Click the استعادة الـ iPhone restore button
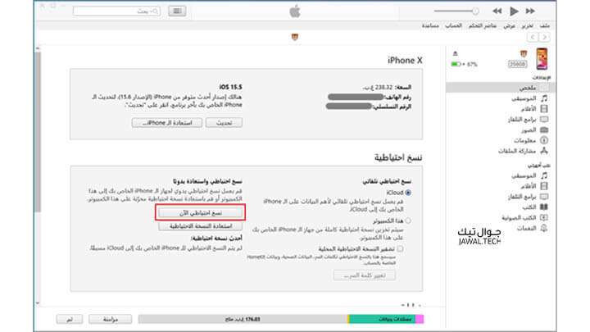This screenshot has width=590, height=332. pyautogui.click(x=167, y=123)
